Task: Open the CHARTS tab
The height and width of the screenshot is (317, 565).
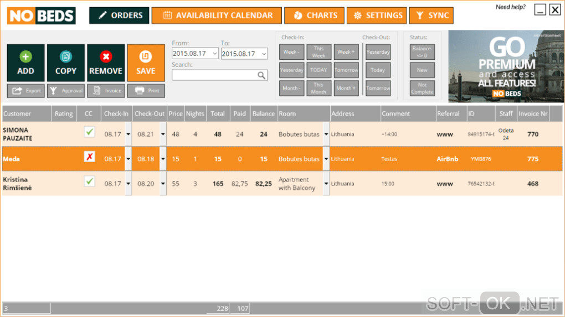Action: [x=314, y=15]
